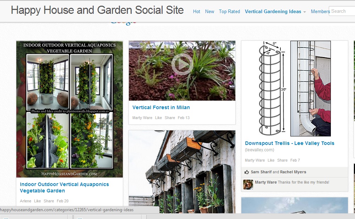The height and width of the screenshot is (219, 355).
Task: Open the wooden wall planters photo
Action: [x=182, y=172]
